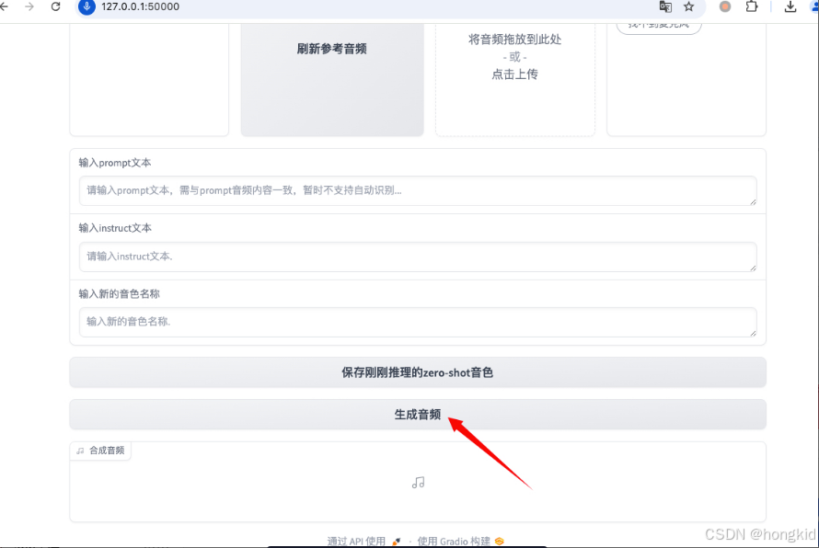The image size is (819, 548).
Task: Open the downloads icon
Action: pos(790,6)
